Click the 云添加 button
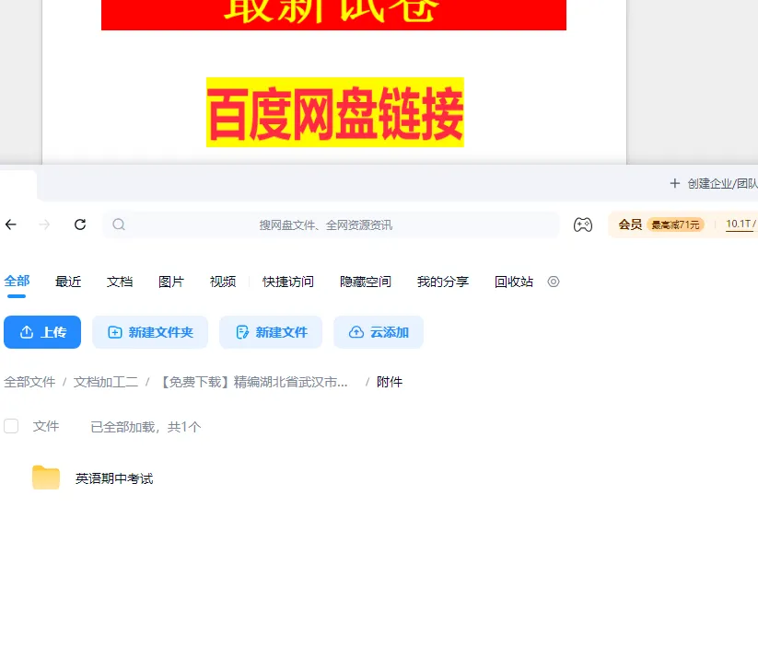Screen dimensions: 758x656 tap(379, 332)
